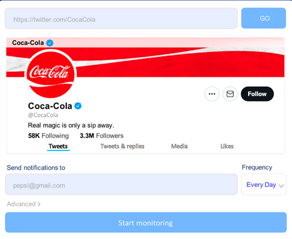Click the notification email input field

click(122, 185)
